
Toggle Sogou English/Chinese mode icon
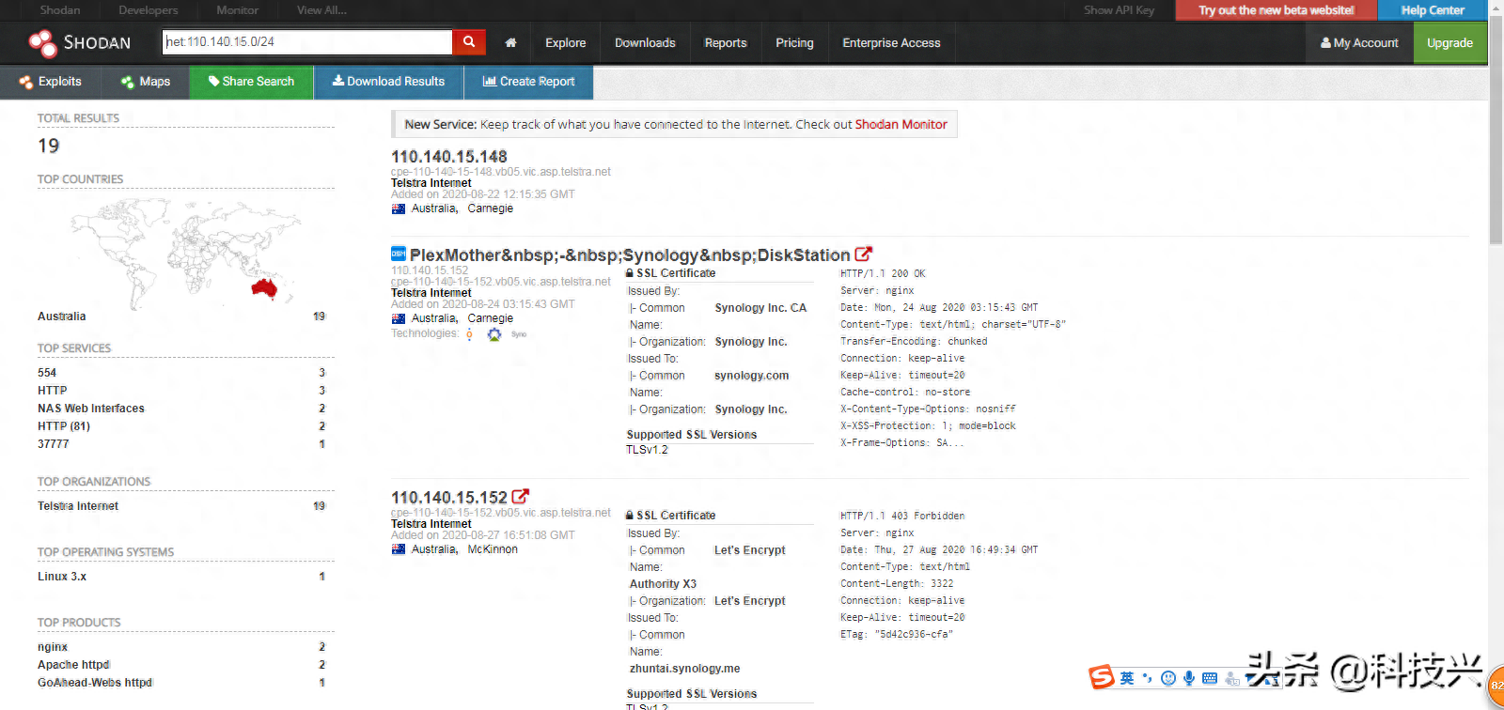(1127, 678)
